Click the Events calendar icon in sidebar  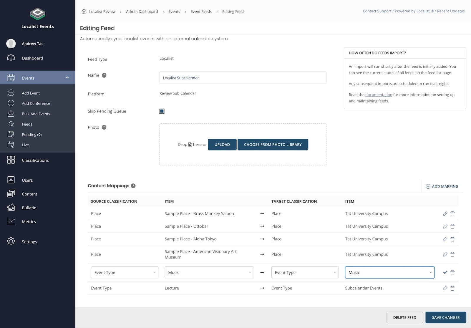[11, 78]
